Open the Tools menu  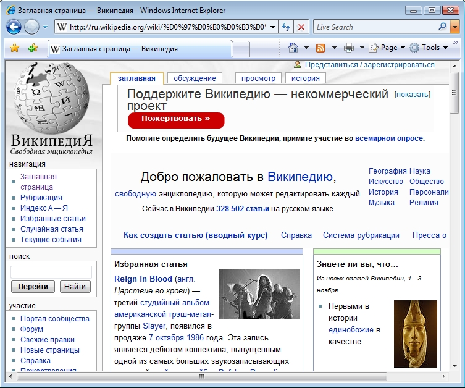pos(429,48)
